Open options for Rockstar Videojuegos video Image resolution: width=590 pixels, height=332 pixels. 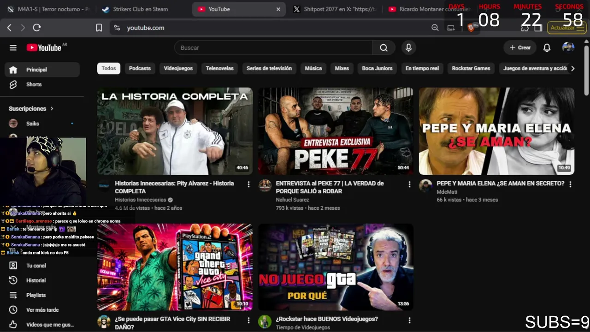409,320
